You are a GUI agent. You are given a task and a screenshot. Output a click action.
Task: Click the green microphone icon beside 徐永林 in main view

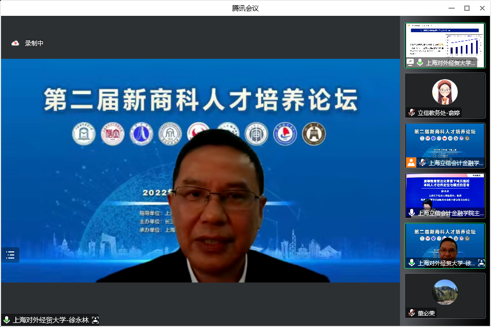(x=7, y=320)
